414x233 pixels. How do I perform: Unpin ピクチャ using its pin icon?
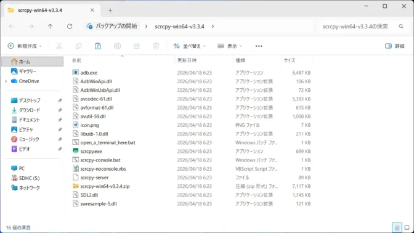click(60, 129)
